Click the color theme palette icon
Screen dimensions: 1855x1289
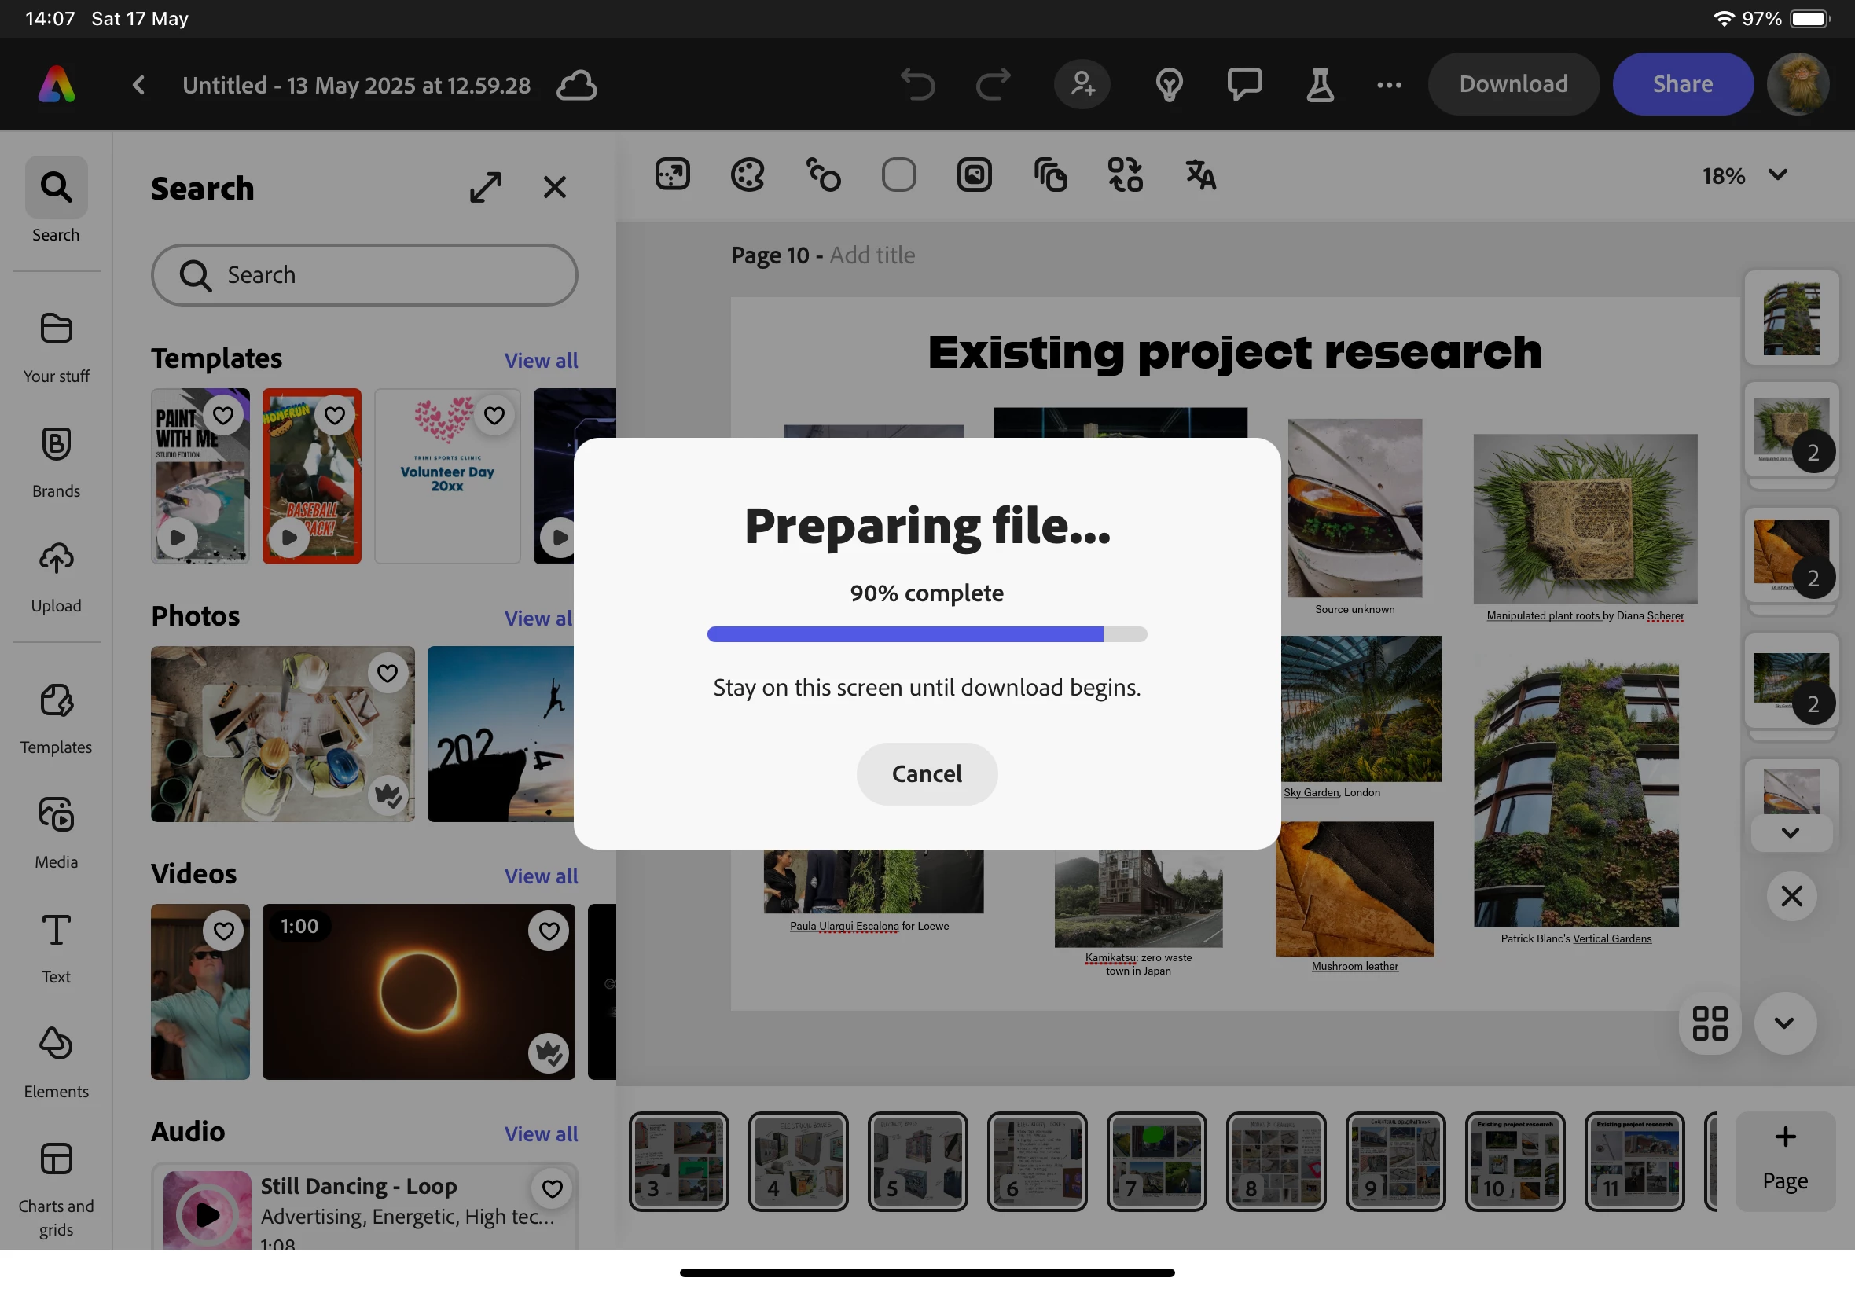tap(747, 174)
